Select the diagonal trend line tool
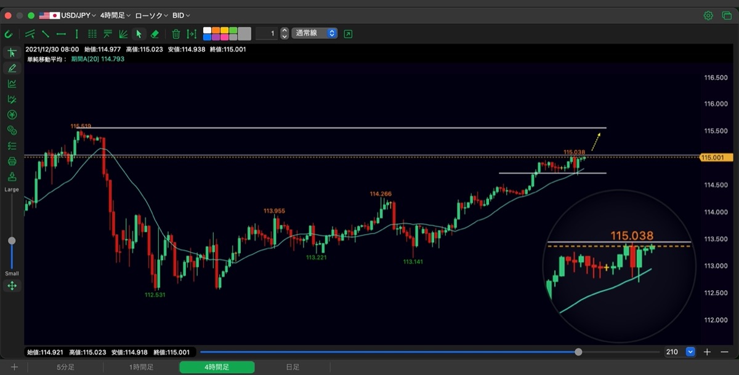 pos(46,34)
